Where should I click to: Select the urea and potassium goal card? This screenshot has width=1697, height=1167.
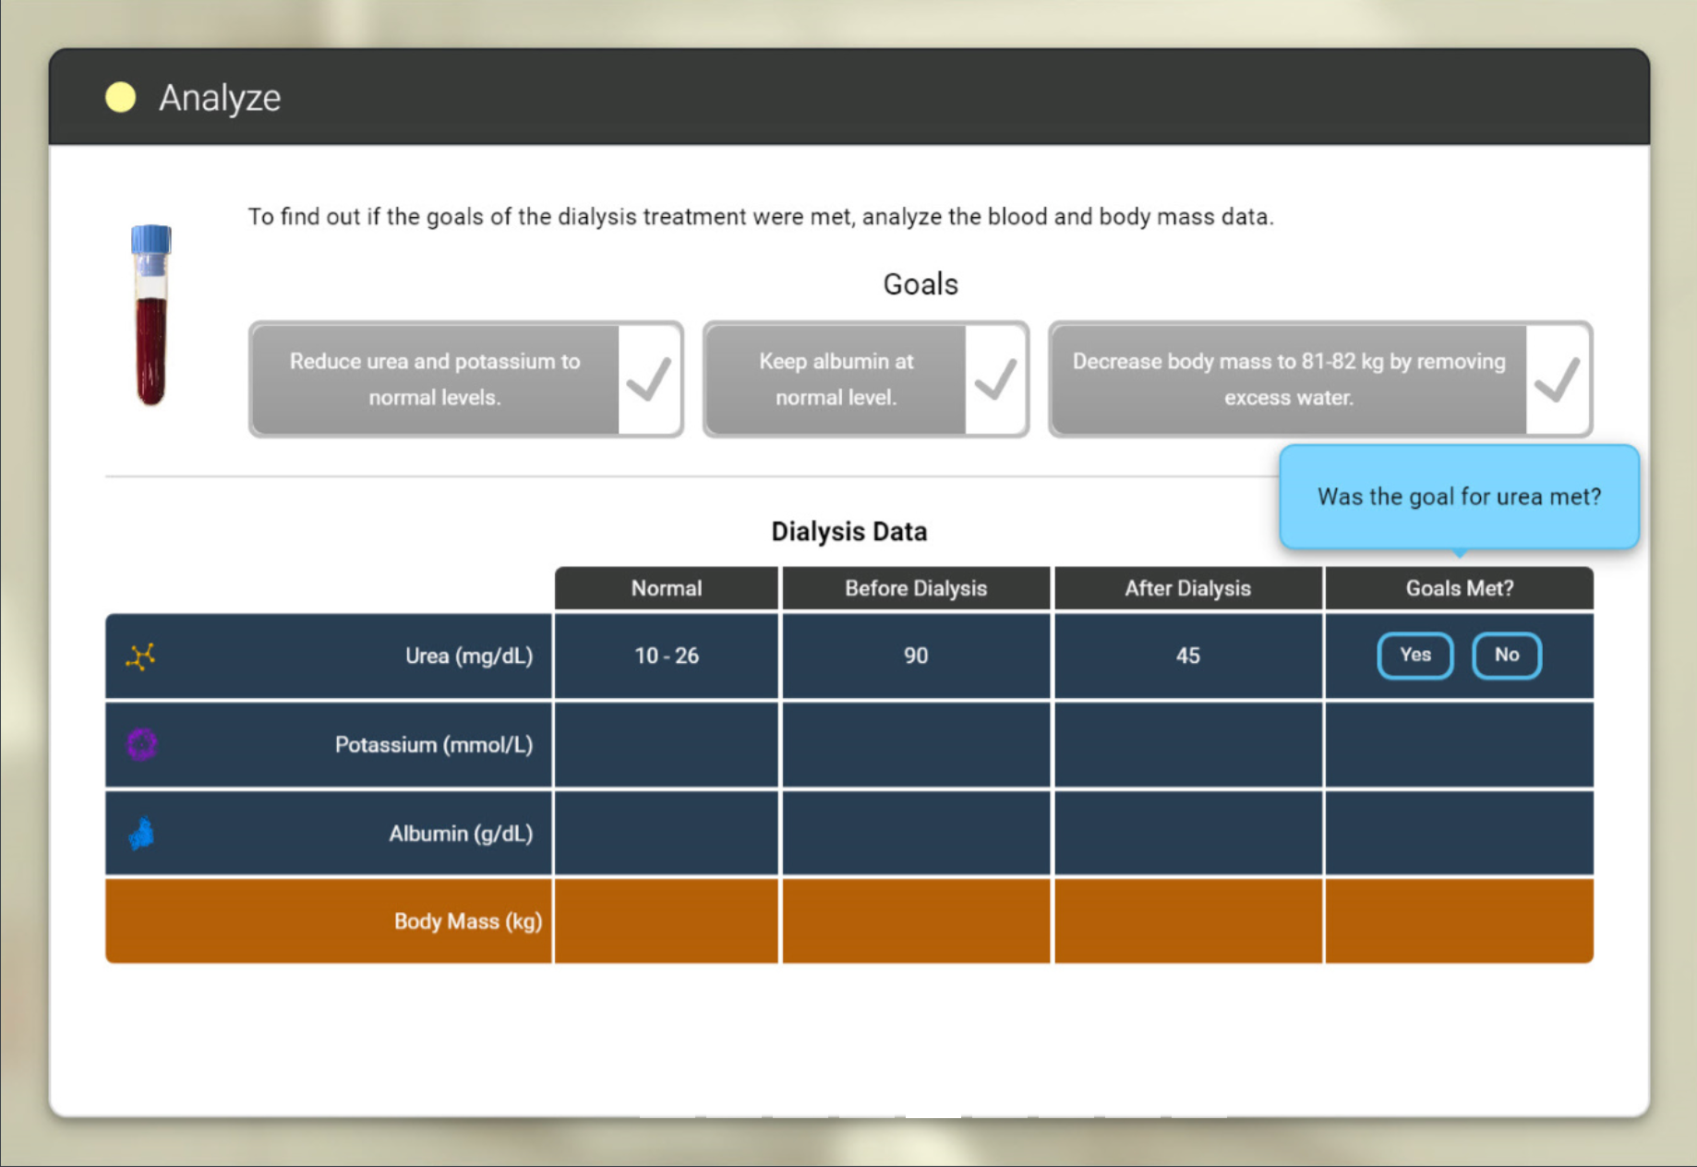pyautogui.click(x=465, y=379)
